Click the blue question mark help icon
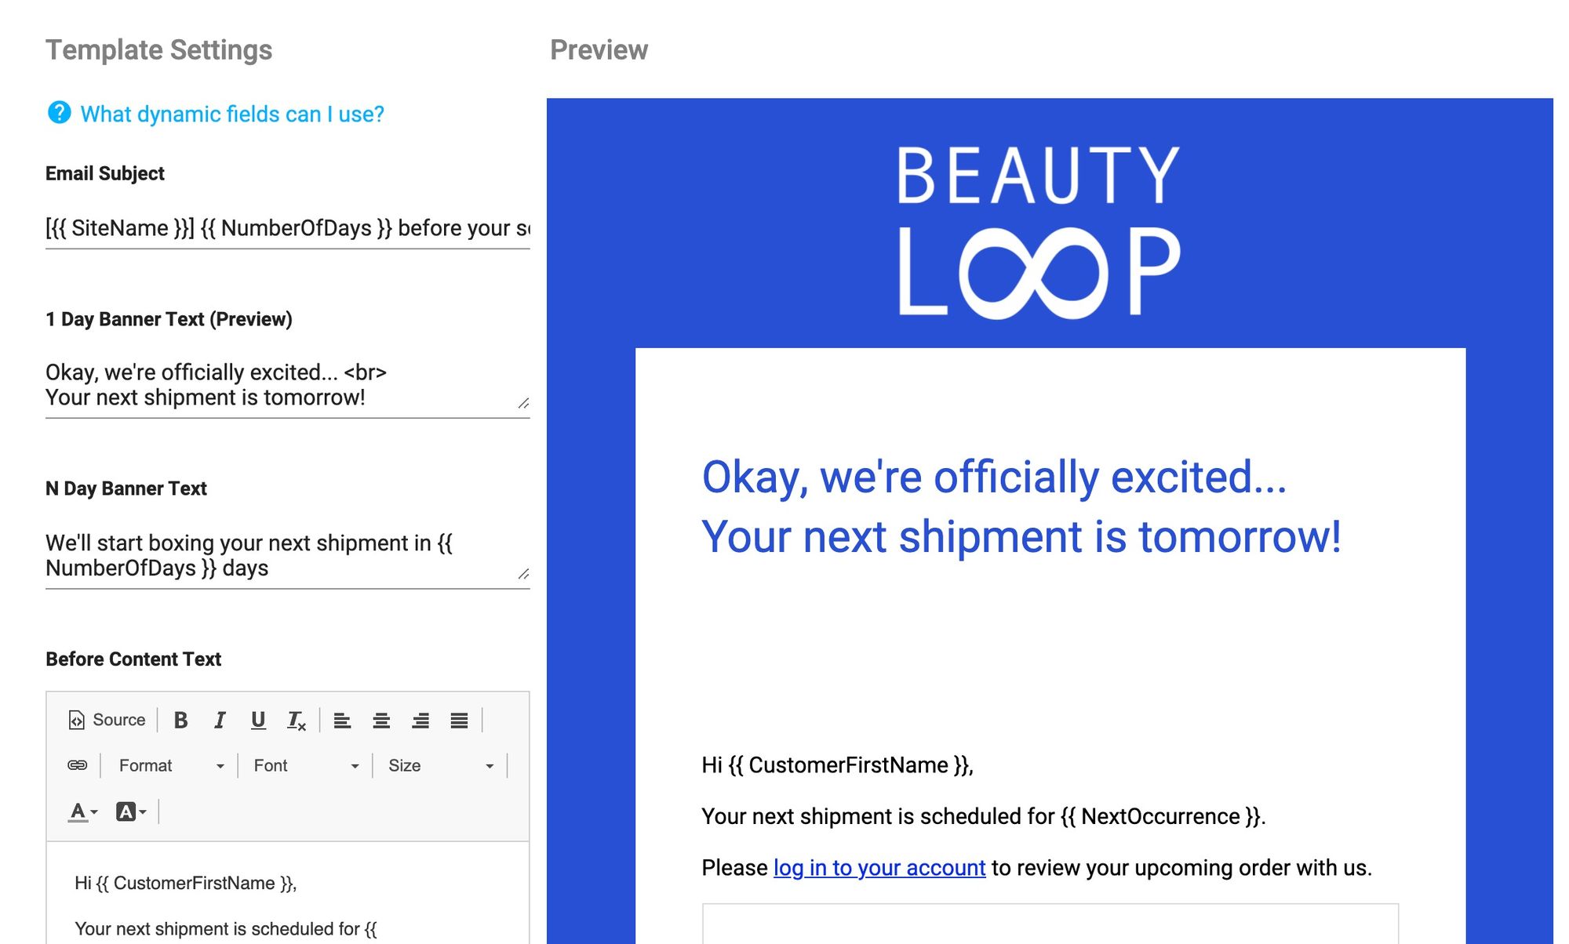Viewport: 1569px width, 944px height. [x=59, y=113]
